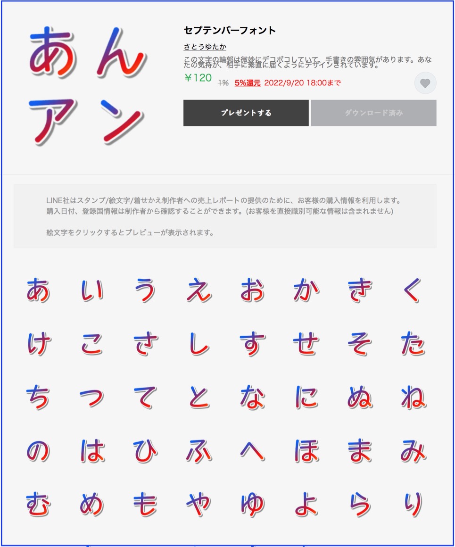Preview the く emoji

(413, 290)
